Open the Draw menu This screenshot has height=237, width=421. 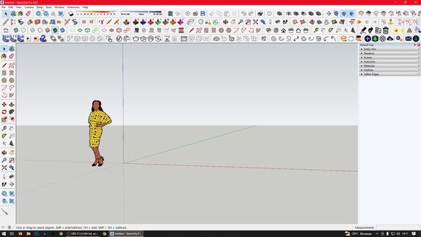tap(39, 7)
